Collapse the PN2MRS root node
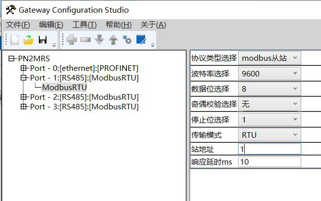 click(12, 59)
